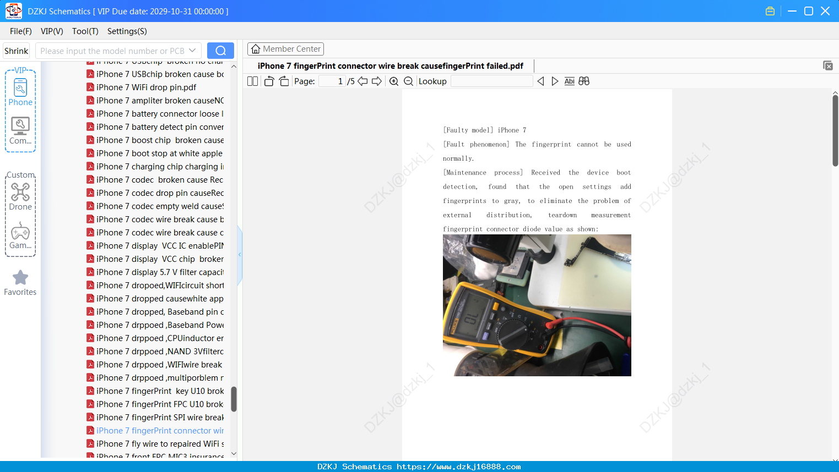Open "iPhone 7 display VCC IC enable" file
The image size is (839, 472).
tap(155, 246)
